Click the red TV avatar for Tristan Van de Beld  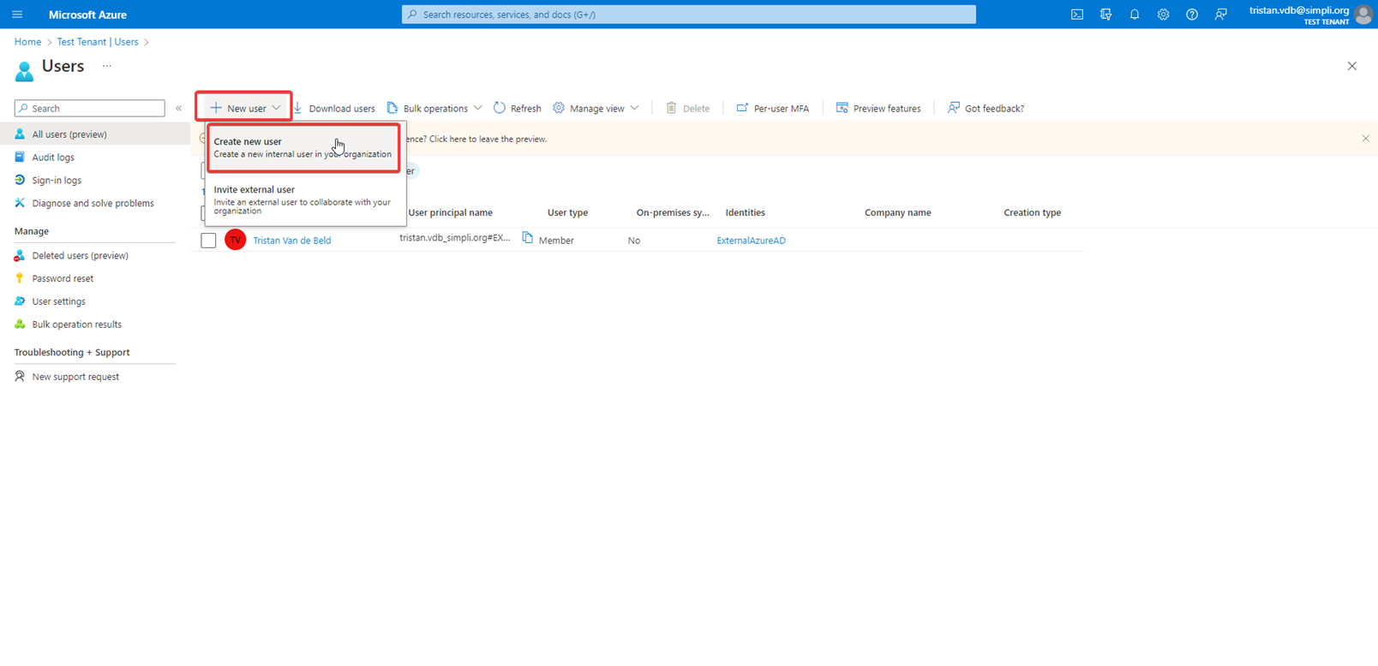(236, 240)
